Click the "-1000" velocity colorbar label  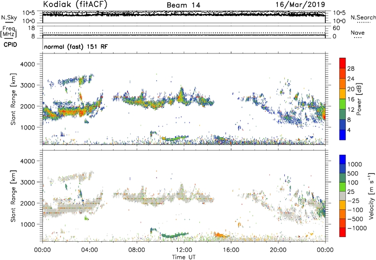357,228
